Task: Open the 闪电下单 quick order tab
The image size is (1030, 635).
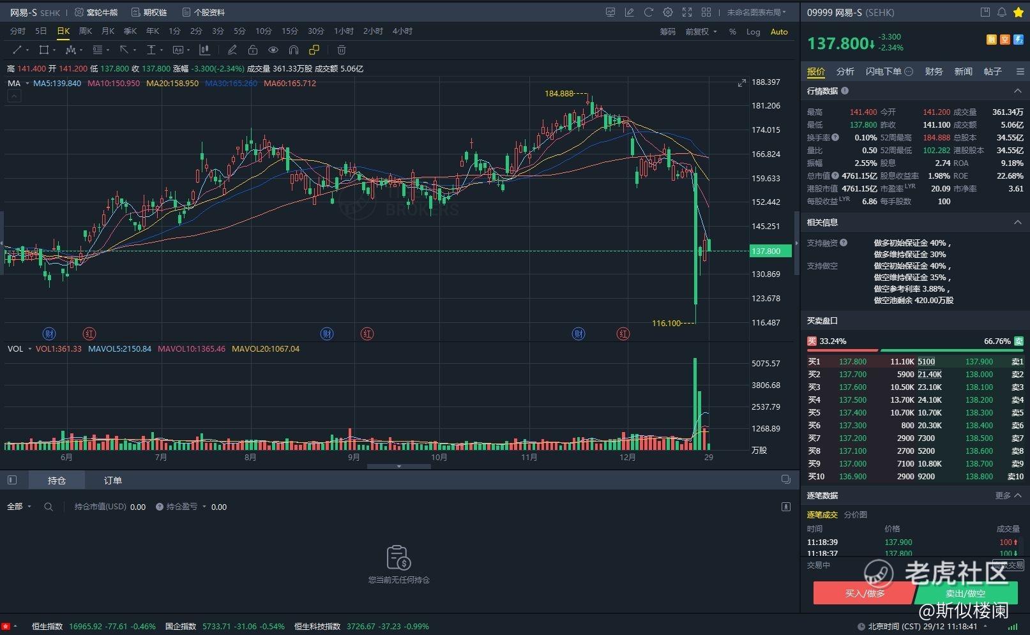Action: 889,71
